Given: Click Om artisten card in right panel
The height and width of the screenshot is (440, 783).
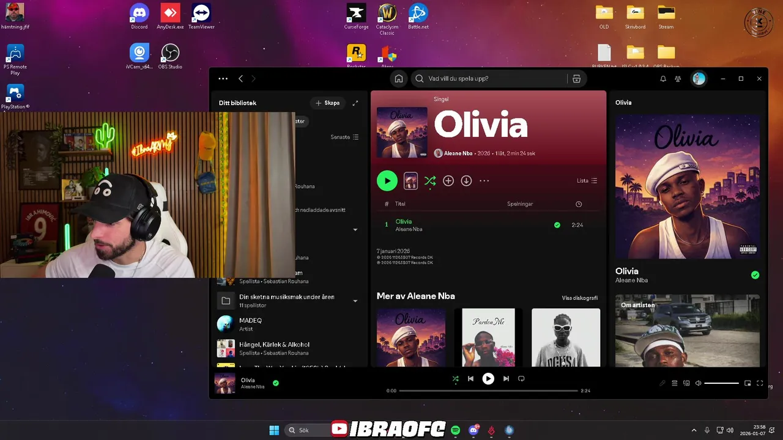Looking at the screenshot, I should pos(688,331).
